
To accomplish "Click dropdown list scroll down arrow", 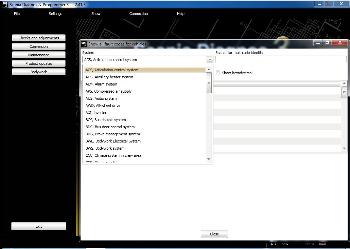I will (x=209, y=159).
